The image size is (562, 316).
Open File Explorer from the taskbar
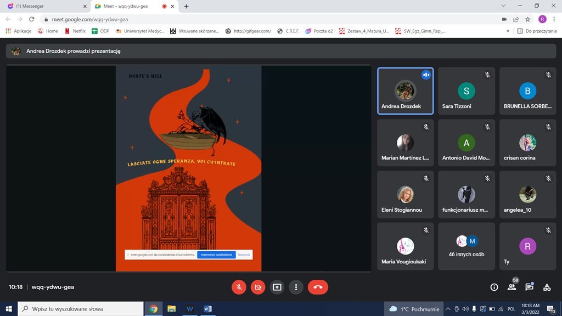pos(172,309)
